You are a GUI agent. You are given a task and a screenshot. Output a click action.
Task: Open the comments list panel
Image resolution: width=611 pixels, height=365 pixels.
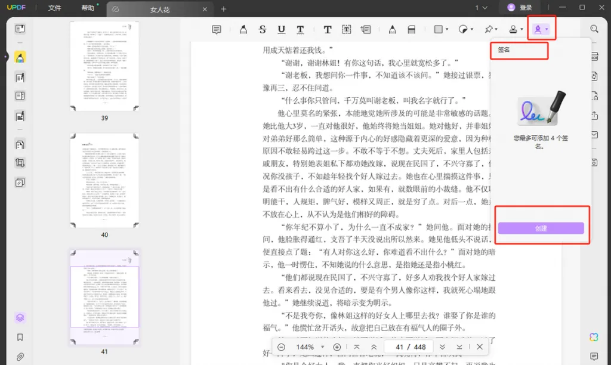[x=594, y=357]
